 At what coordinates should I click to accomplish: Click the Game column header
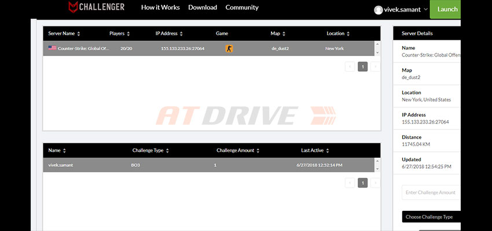click(222, 33)
